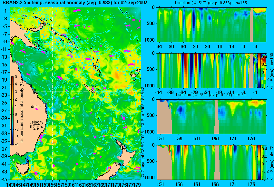The height and width of the screenshot is (187, 274).
Task: Click the vel. E color scale bar
Action: pos(259,70)
